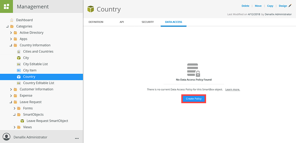This screenshot has height=143, width=296.
Task: Collapse the Categories tree node
Action: click(7, 26)
